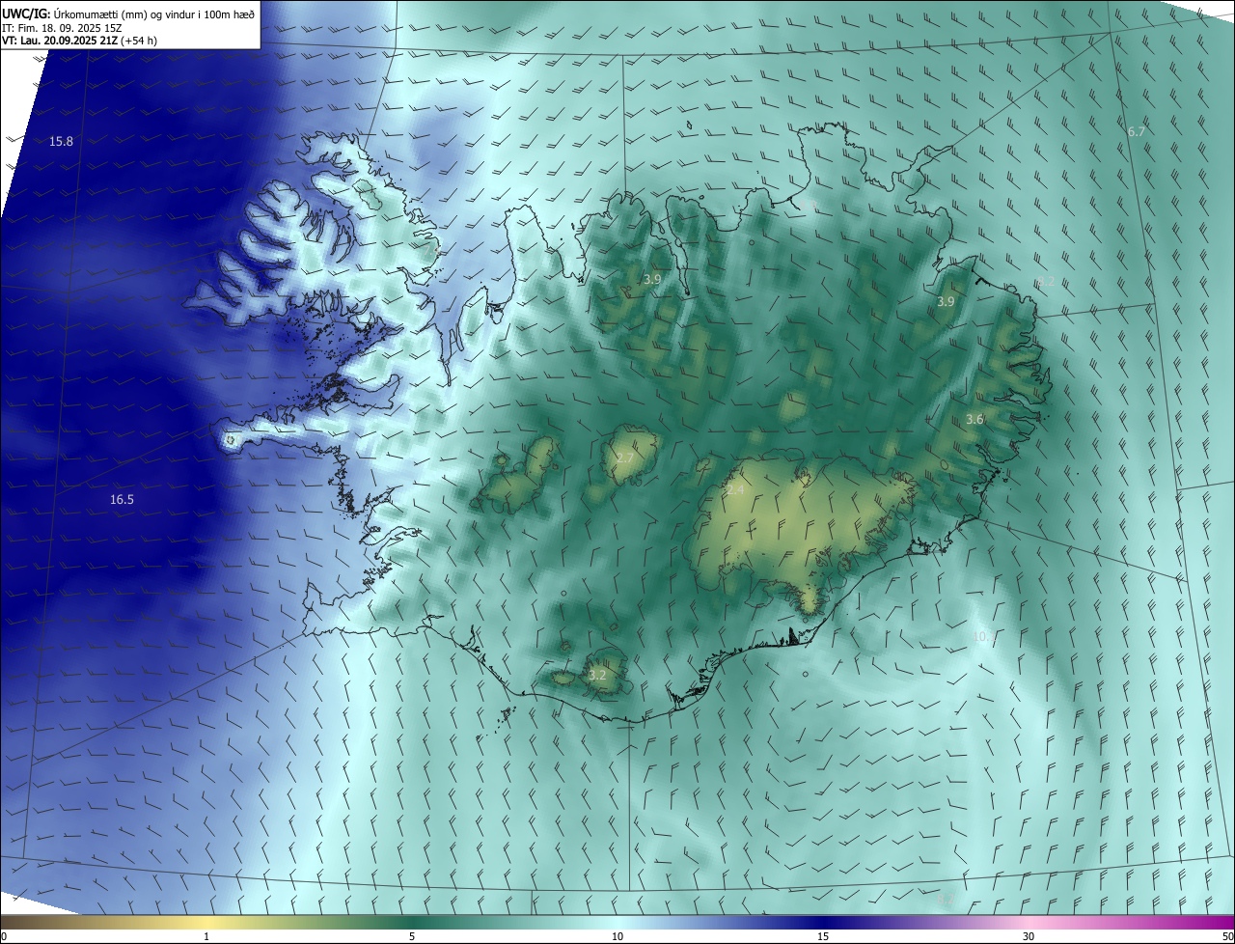Click the 6.7 value label
1235x944 pixels.
pyautogui.click(x=1136, y=131)
